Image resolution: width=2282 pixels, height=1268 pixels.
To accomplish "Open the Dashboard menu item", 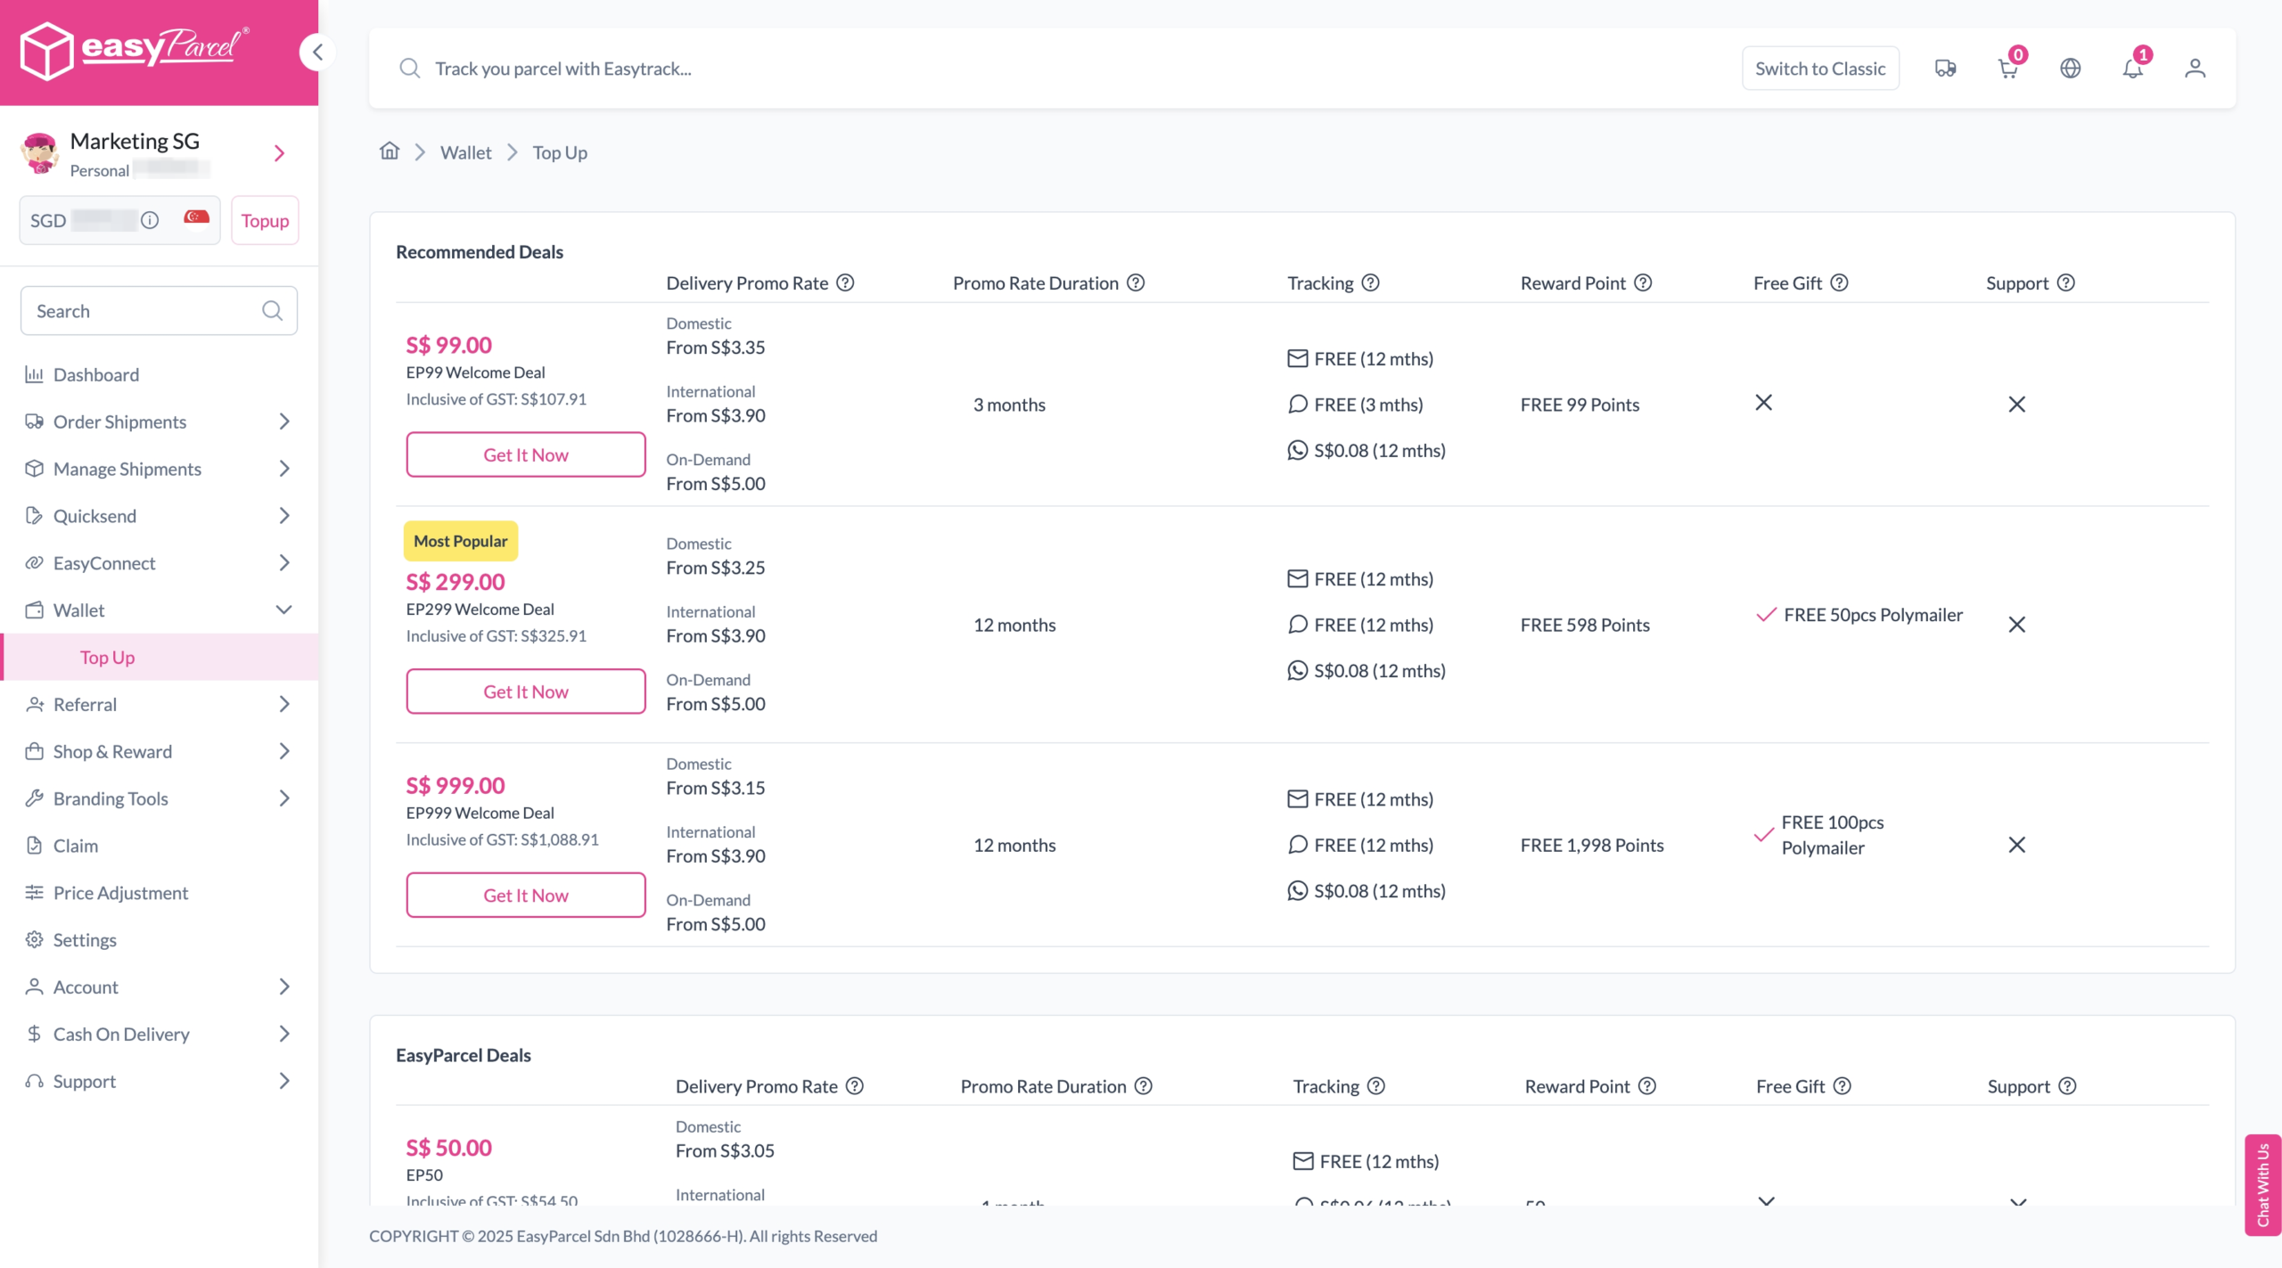I will pyautogui.click(x=96, y=374).
